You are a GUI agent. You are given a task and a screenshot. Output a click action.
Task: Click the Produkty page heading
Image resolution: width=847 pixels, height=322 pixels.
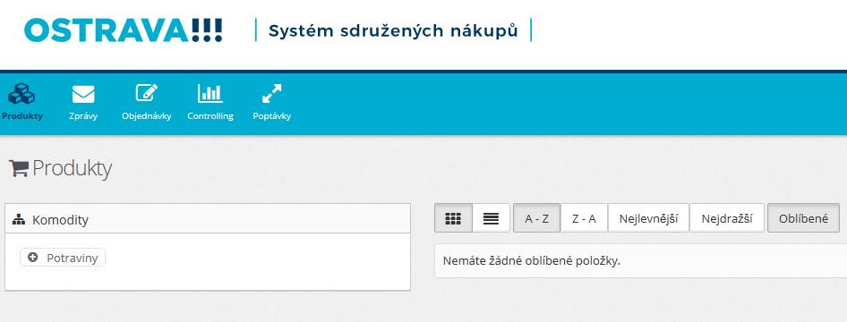click(72, 169)
